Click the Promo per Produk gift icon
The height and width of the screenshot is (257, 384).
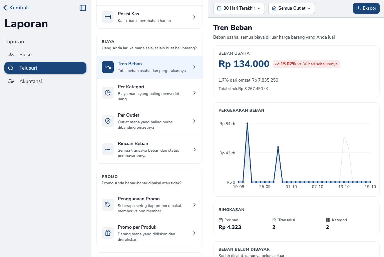[108, 233]
